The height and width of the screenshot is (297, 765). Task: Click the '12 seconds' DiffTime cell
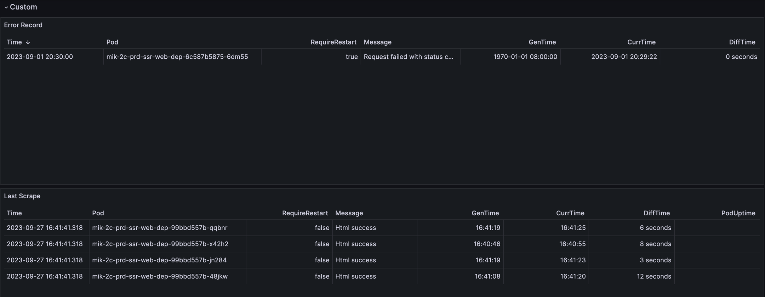coord(653,276)
